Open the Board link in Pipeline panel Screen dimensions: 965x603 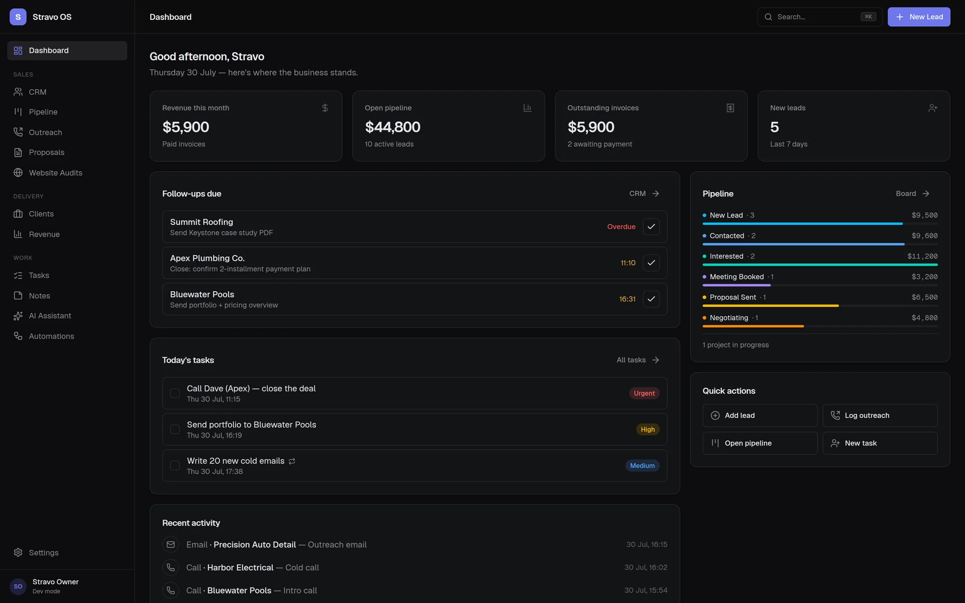click(x=912, y=193)
